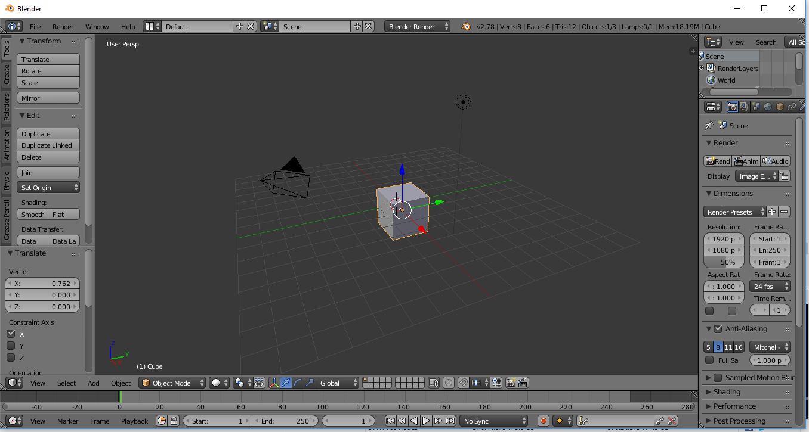Viewport: 809px width, 432px height.
Task: Expand the RenderLayers tree item
Action: pos(702,68)
